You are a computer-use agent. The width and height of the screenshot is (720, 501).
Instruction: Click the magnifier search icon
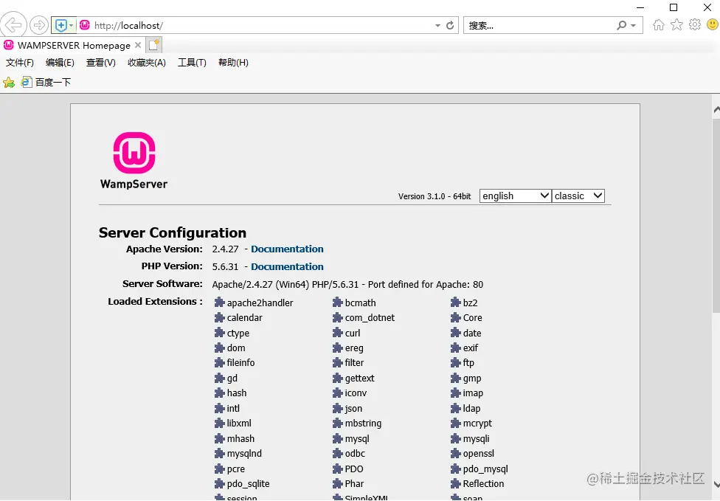[621, 25]
